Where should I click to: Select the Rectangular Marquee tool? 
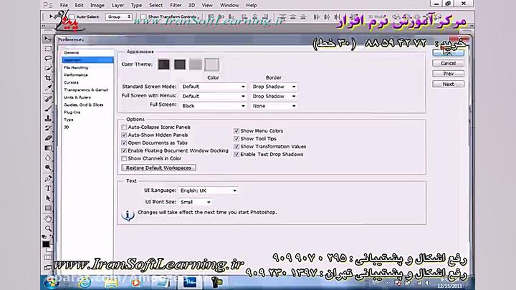[x=48, y=49]
